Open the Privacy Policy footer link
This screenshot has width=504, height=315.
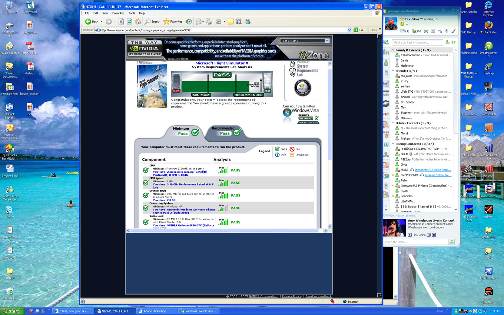292,296
